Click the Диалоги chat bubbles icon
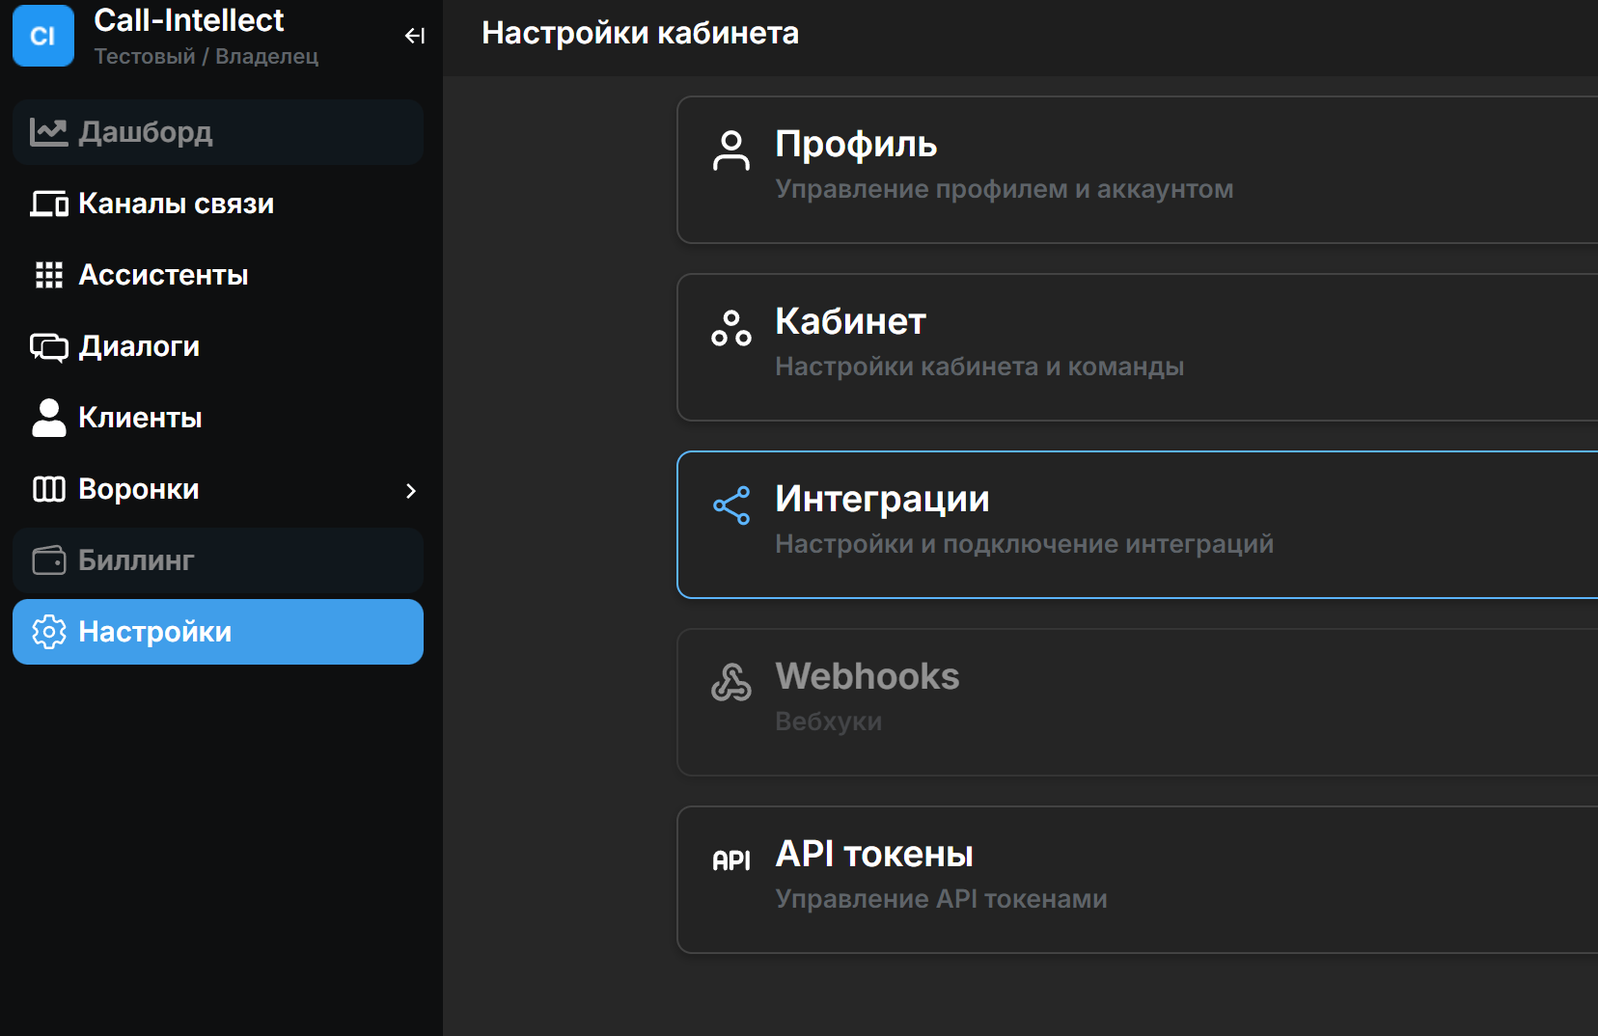 [x=48, y=346]
